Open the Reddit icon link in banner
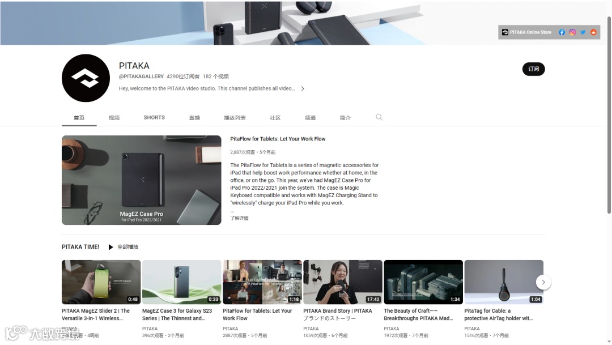Viewport: 612px width, 345px height. pyautogui.click(x=593, y=32)
